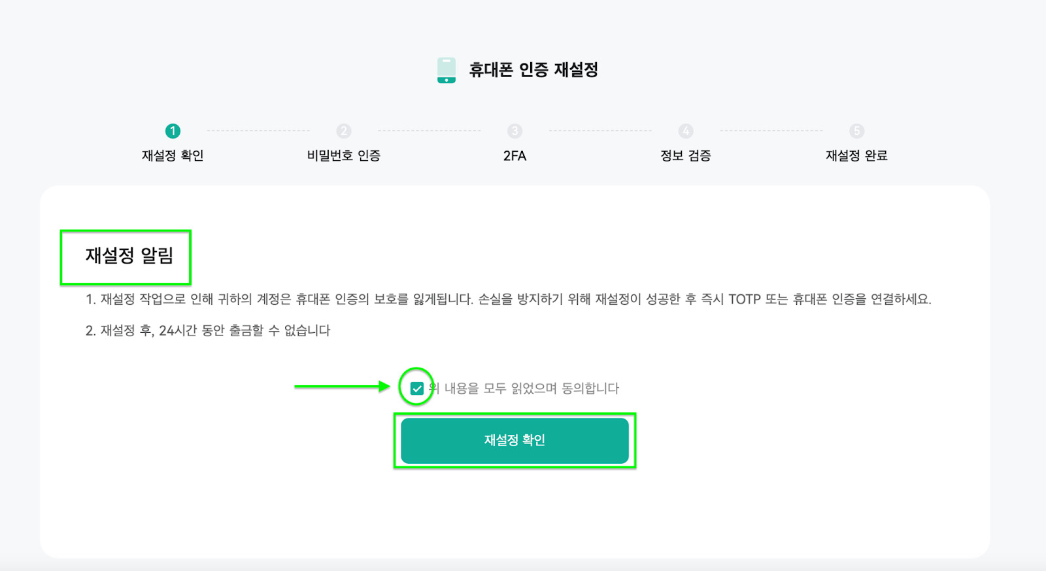Viewport: 1046px width, 571px height.
Task: Click the green checkmark inside the checkbox
Action: pyautogui.click(x=416, y=388)
